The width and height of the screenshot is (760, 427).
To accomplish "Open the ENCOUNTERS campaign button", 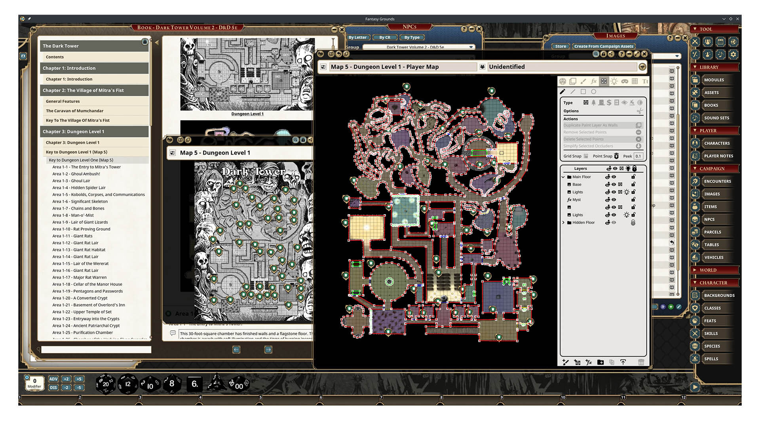I will pos(717,181).
